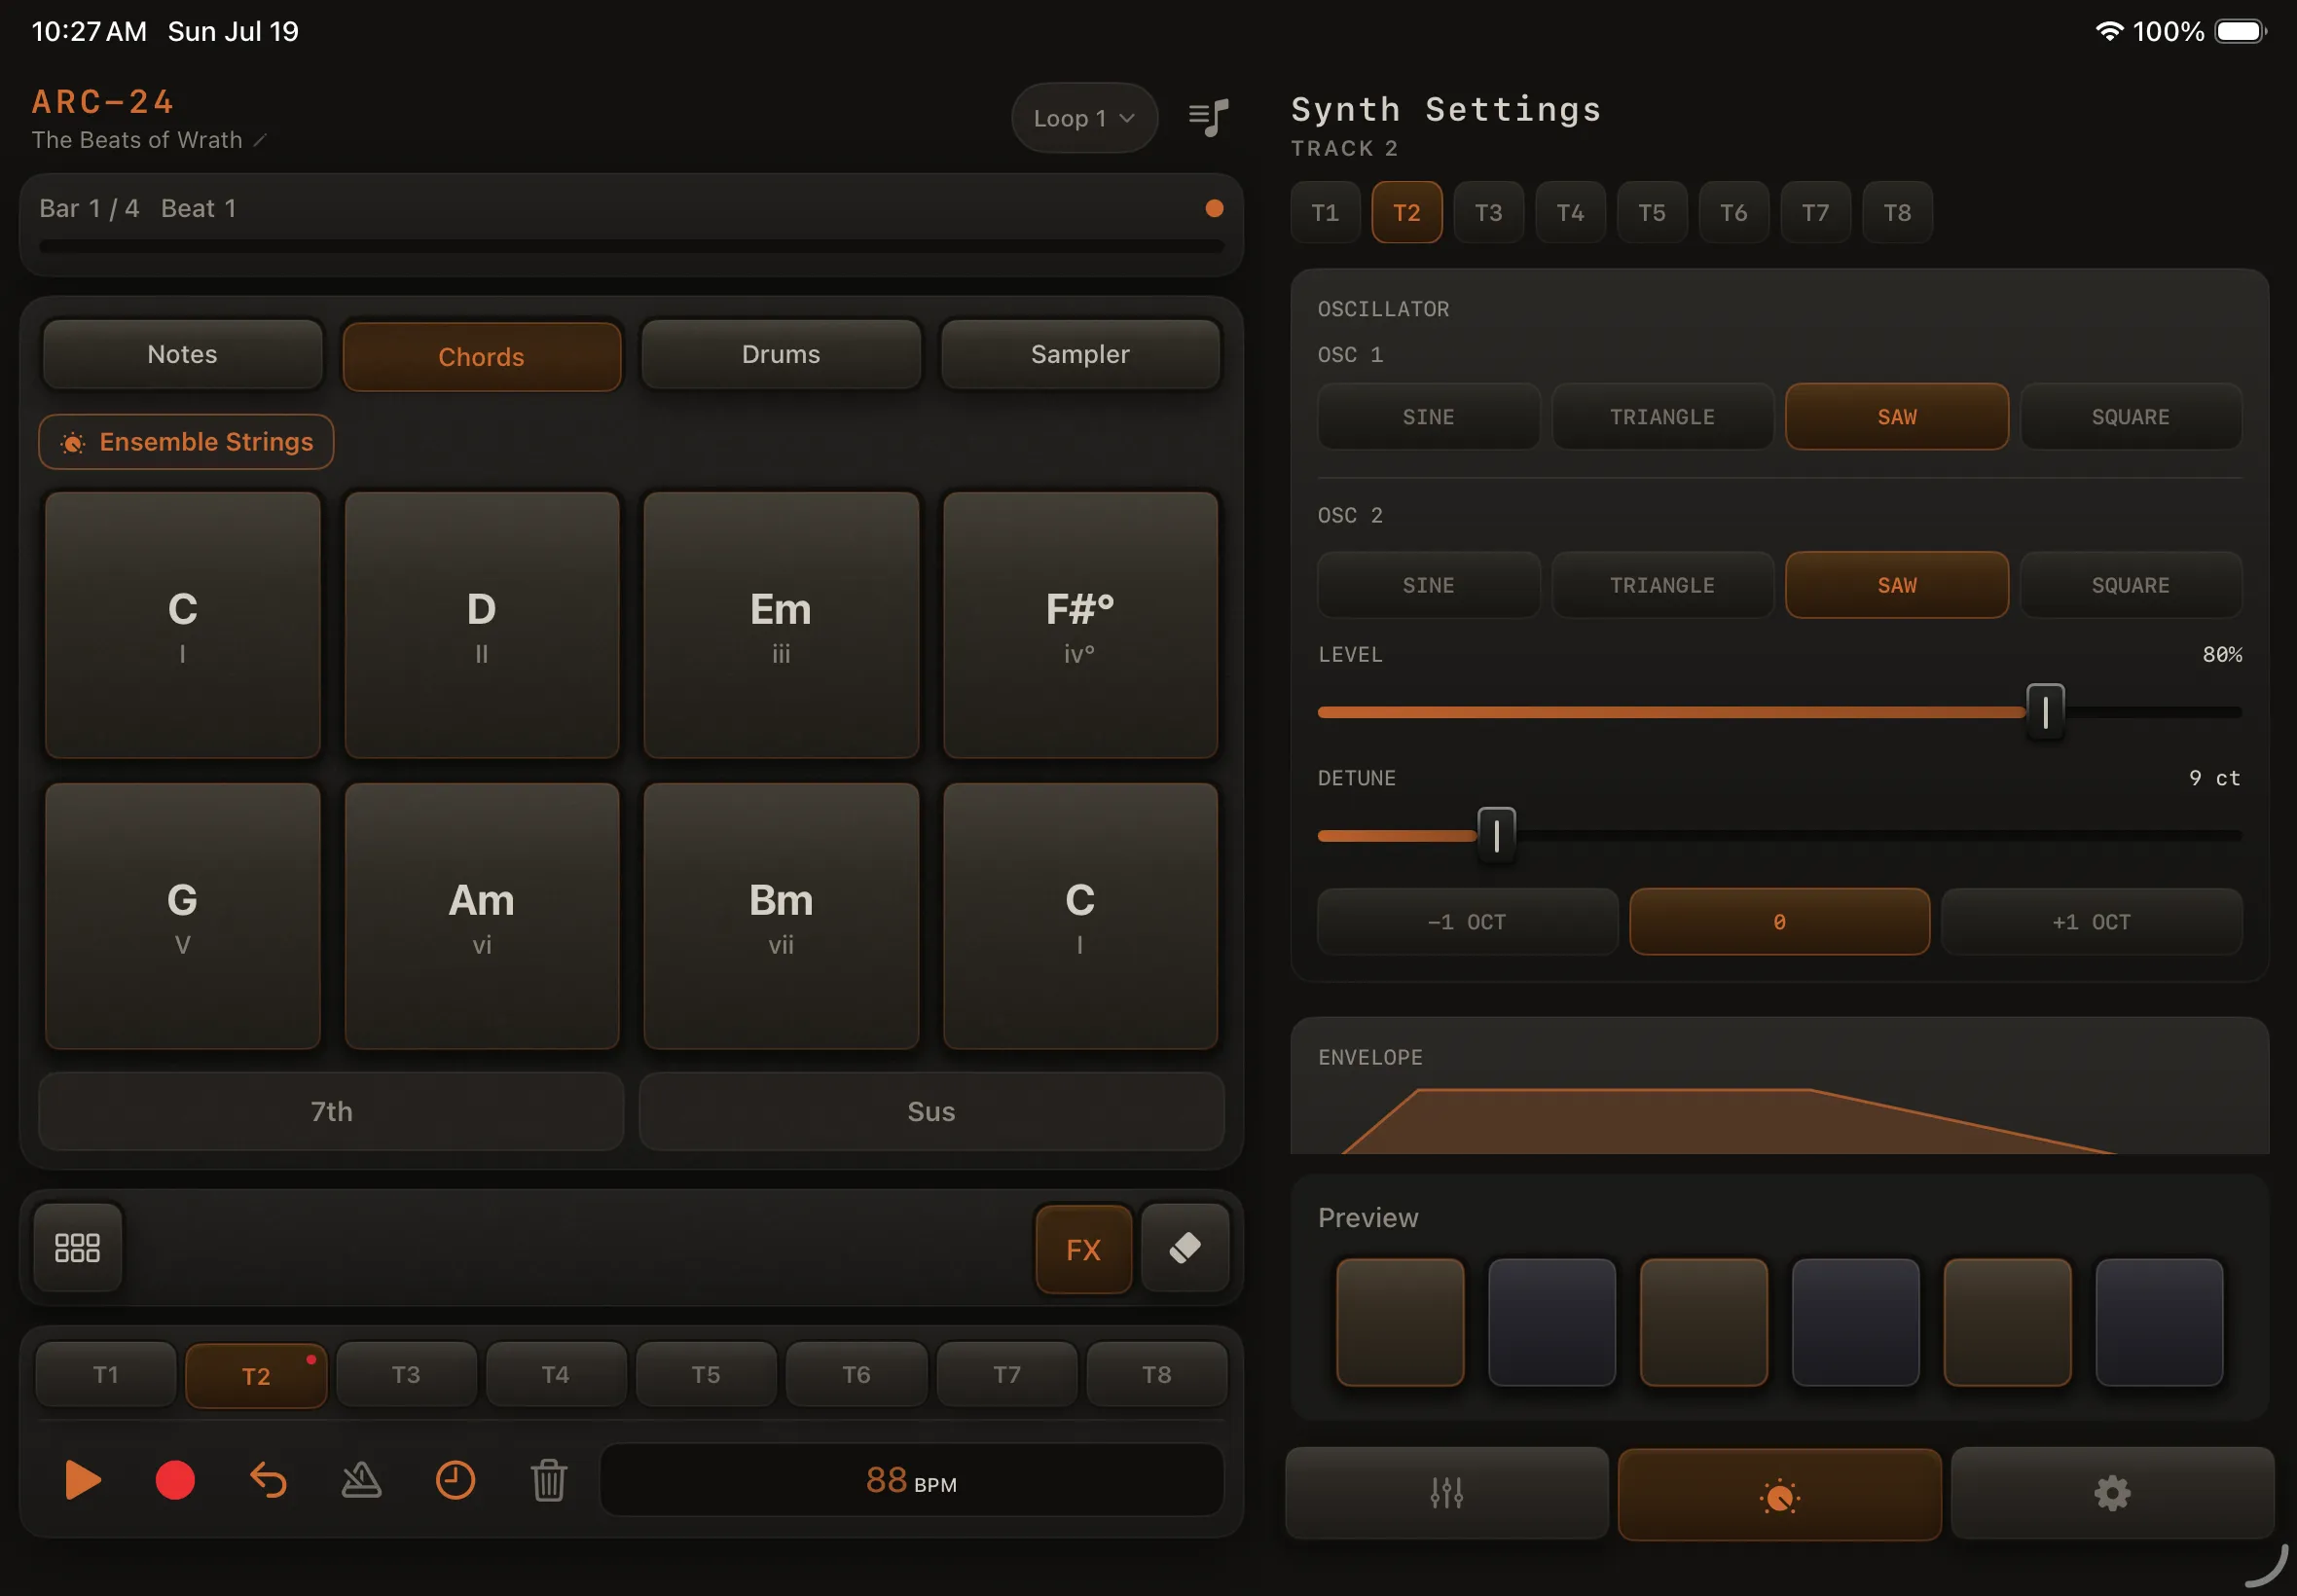Shift octave down with -1 OCT

(1467, 922)
